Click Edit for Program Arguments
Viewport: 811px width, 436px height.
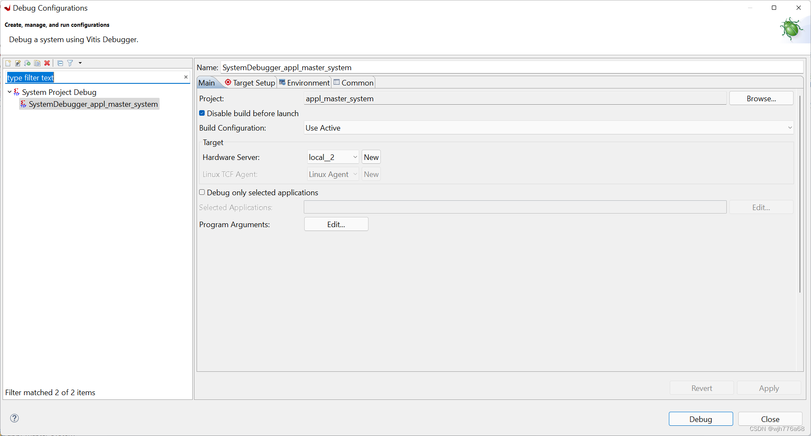[x=336, y=224]
